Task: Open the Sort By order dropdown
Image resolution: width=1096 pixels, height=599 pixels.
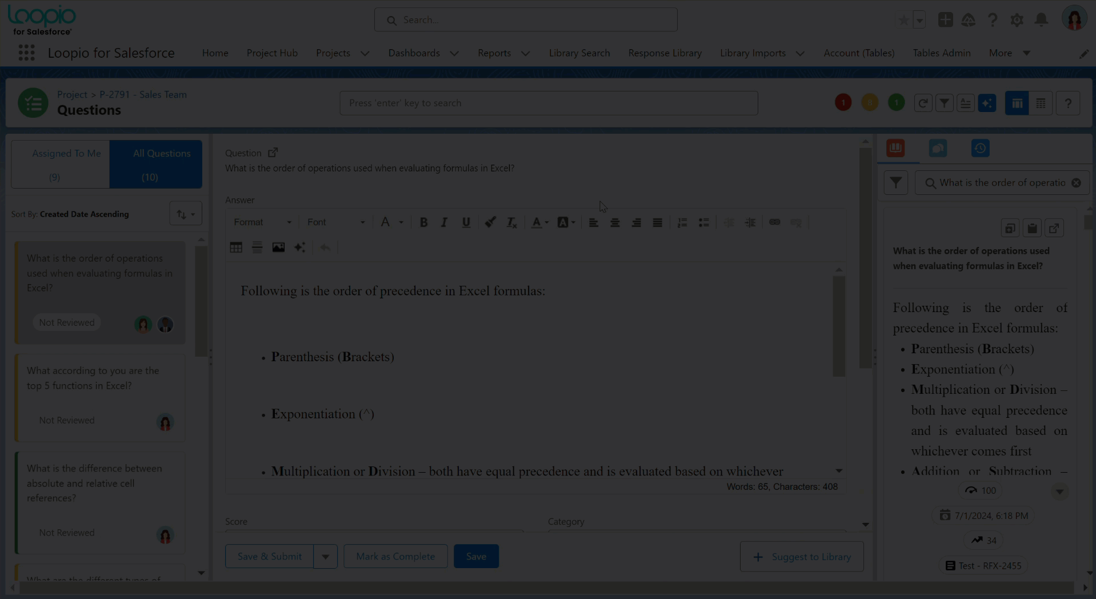Action: (x=186, y=214)
